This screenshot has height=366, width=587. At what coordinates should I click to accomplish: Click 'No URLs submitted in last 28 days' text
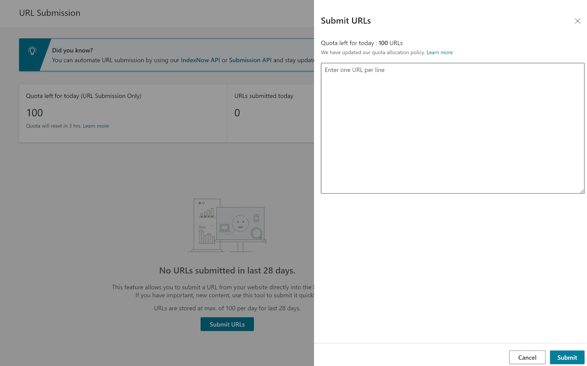[227, 271]
